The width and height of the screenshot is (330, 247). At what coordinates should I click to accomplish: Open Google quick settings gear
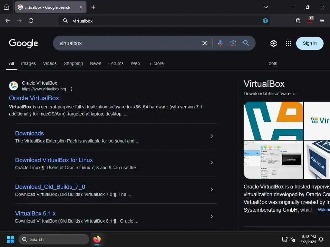(x=273, y=43)
